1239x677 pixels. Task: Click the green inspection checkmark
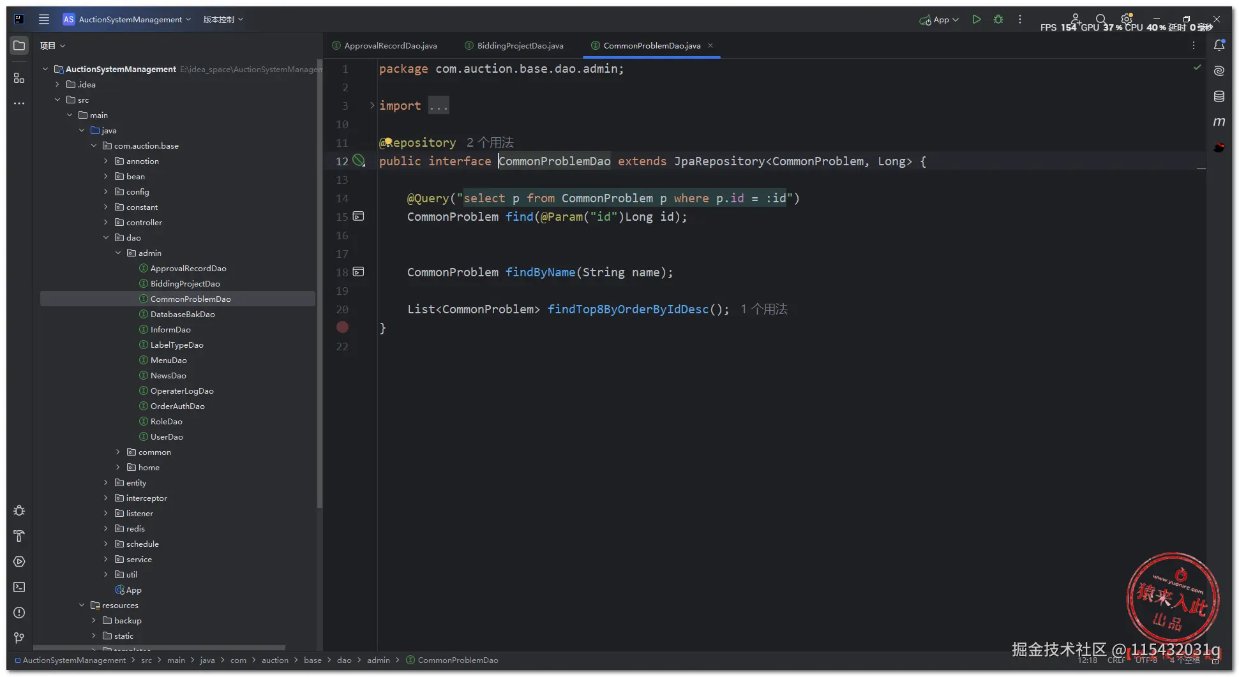coord(1197,68)
